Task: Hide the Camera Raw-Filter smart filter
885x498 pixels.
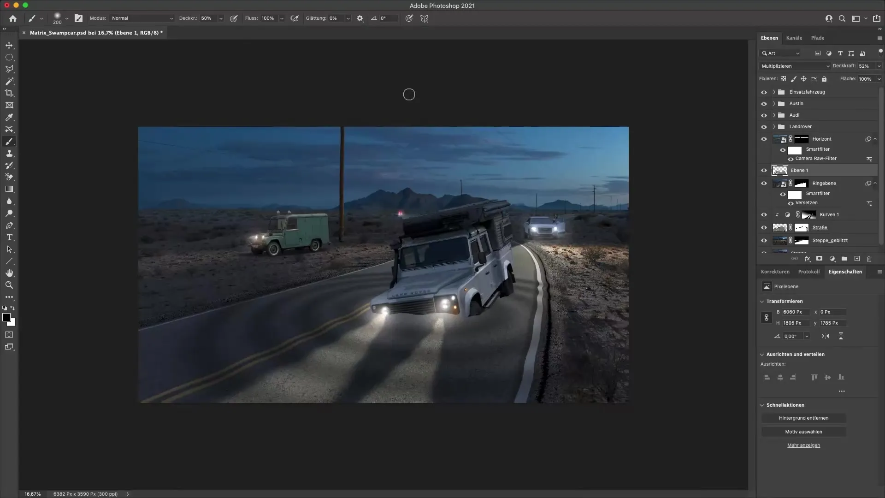Action: [791, 159]
